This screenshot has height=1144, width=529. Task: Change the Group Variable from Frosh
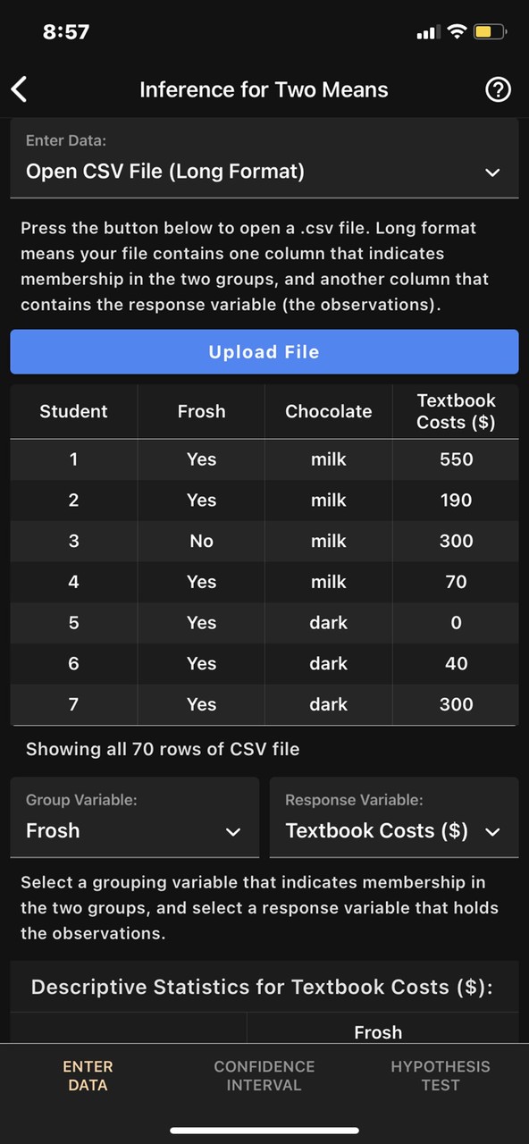click(x=134, y=831)
